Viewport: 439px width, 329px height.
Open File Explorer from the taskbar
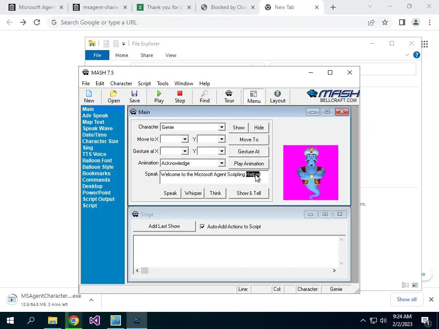[52, 320]
